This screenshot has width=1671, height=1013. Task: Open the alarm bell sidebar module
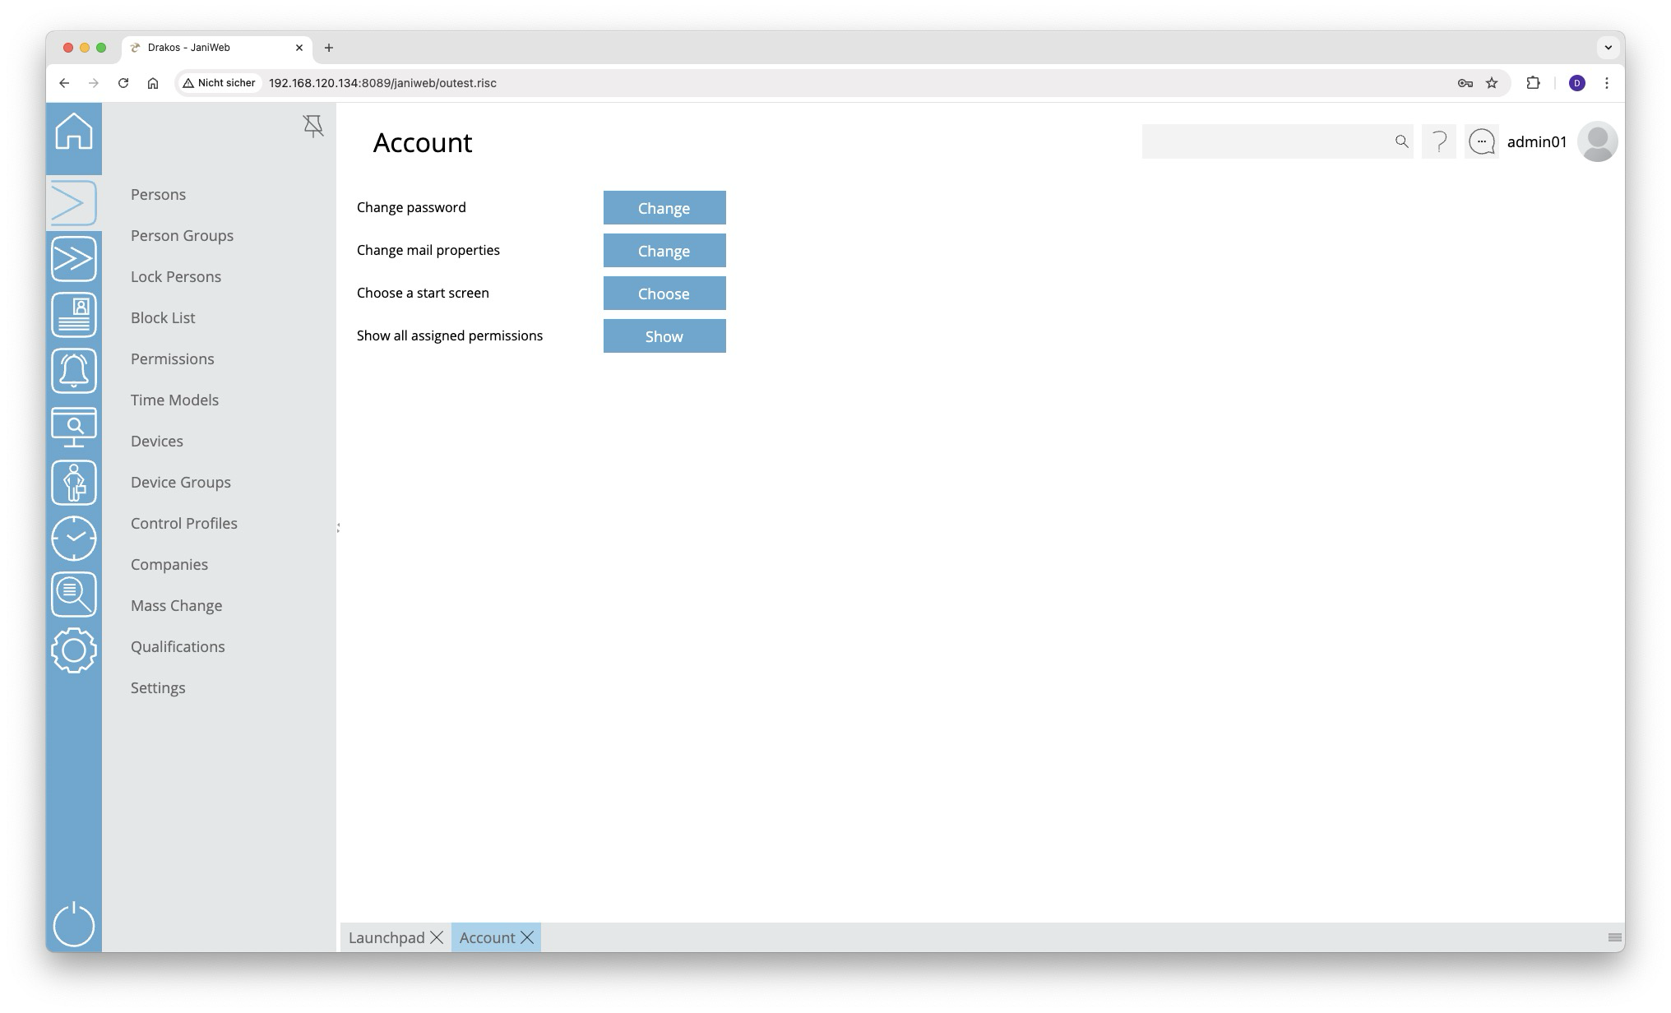click(x=74, y=371)
